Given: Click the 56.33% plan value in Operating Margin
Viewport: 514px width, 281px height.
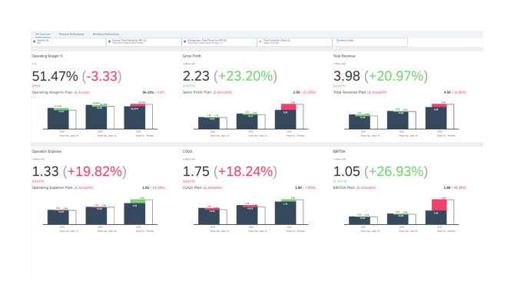Looking at the screenshot, I should [148, 92].
